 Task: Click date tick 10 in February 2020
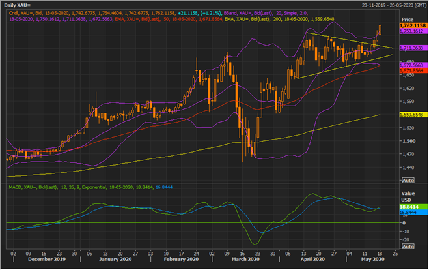(x=166, y=254)
